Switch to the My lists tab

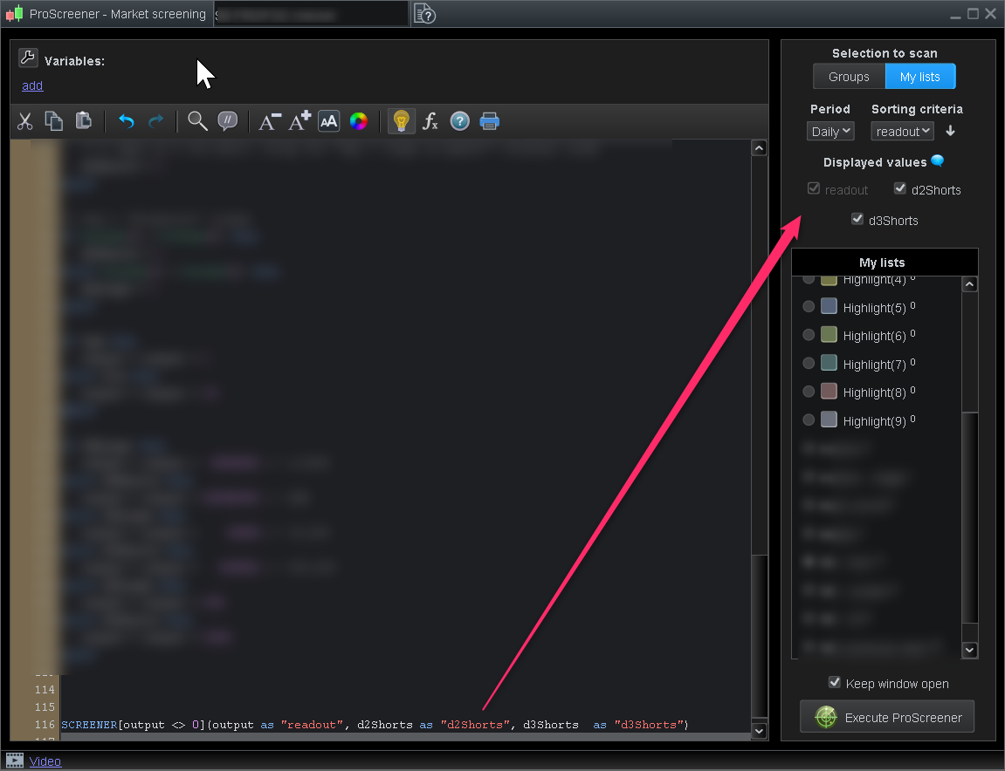[919, 77]
